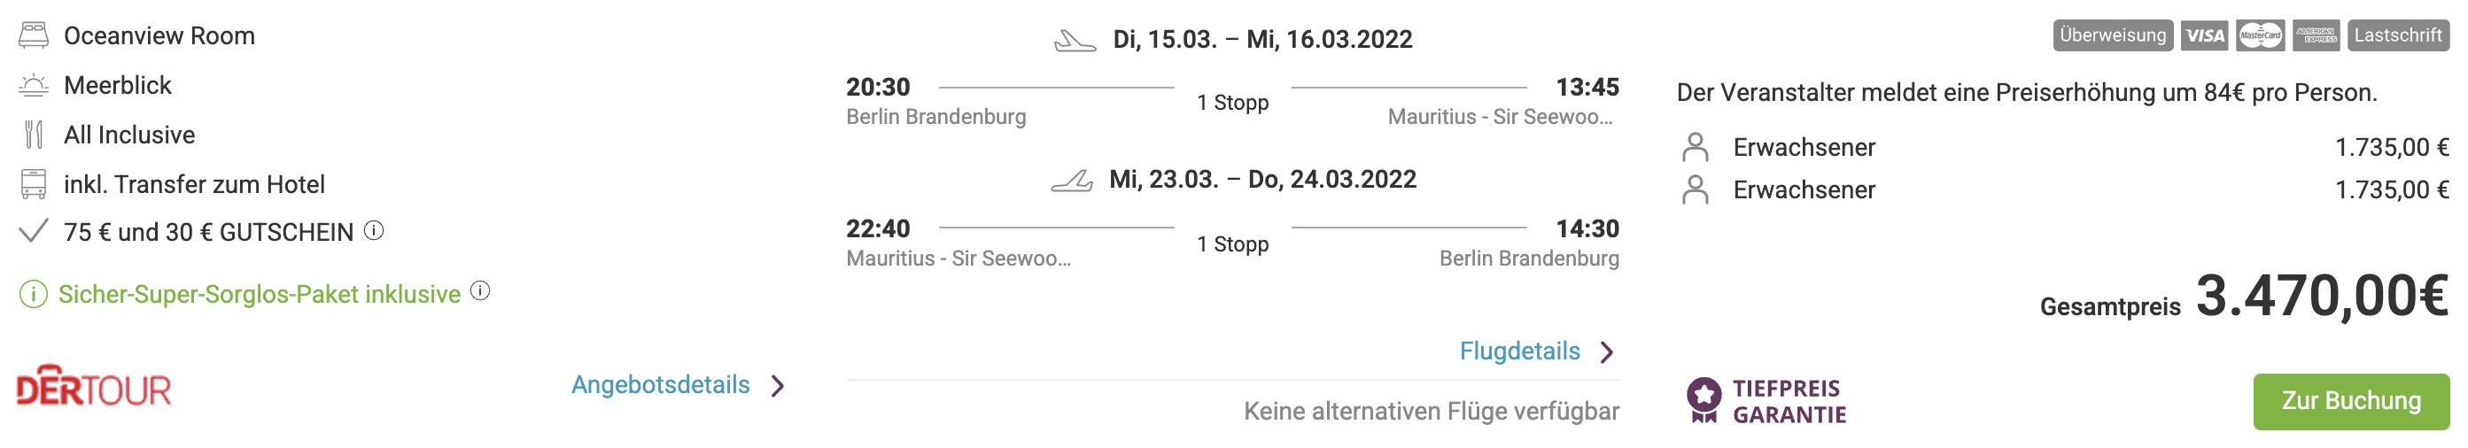
Task: Click the sunrise Meerblick icon
Action: click(x=34, y=85)
